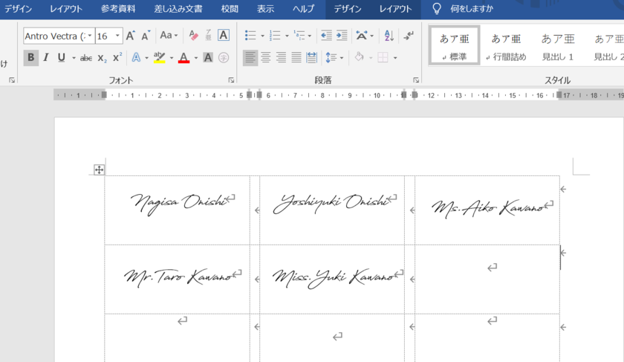624x362 pixels.
Task: Click the Multilevel List icon
Action: pyautogui.click(x=299, y=36)
